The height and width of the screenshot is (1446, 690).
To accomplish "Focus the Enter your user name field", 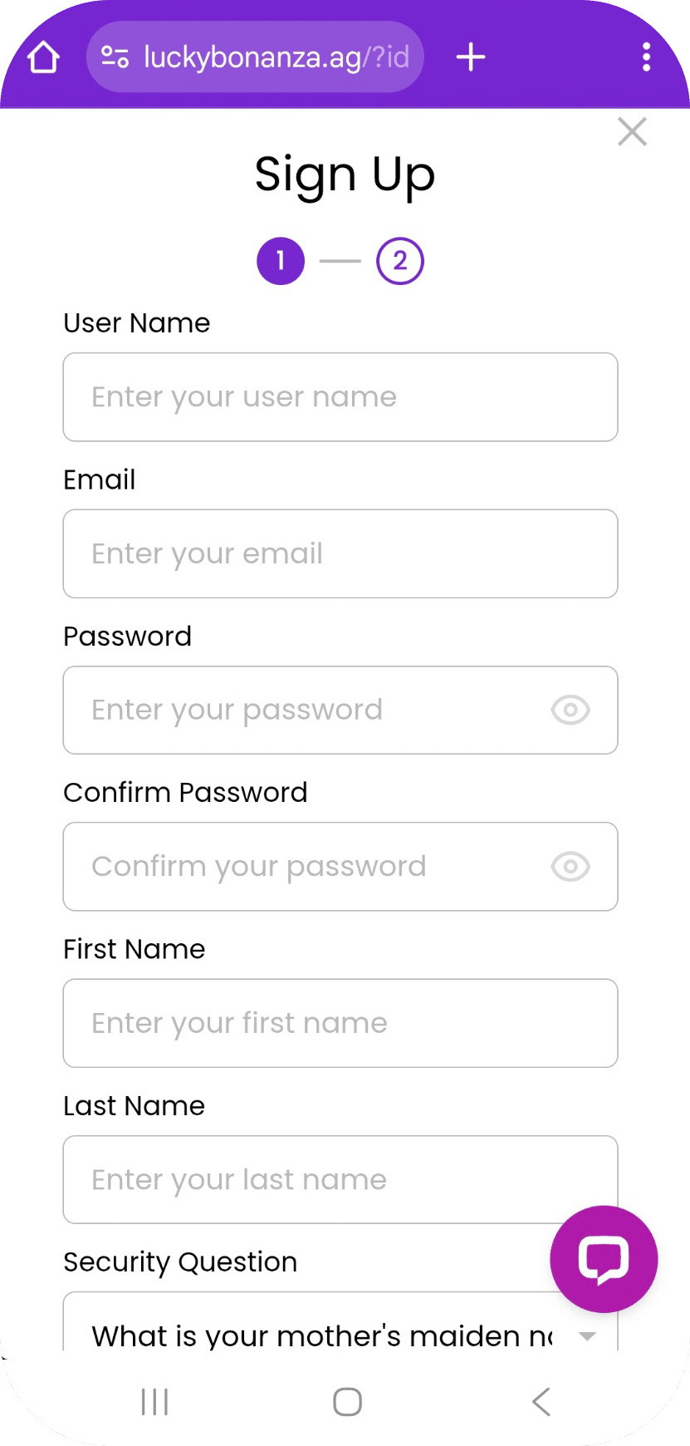I will tap(340, 397).
